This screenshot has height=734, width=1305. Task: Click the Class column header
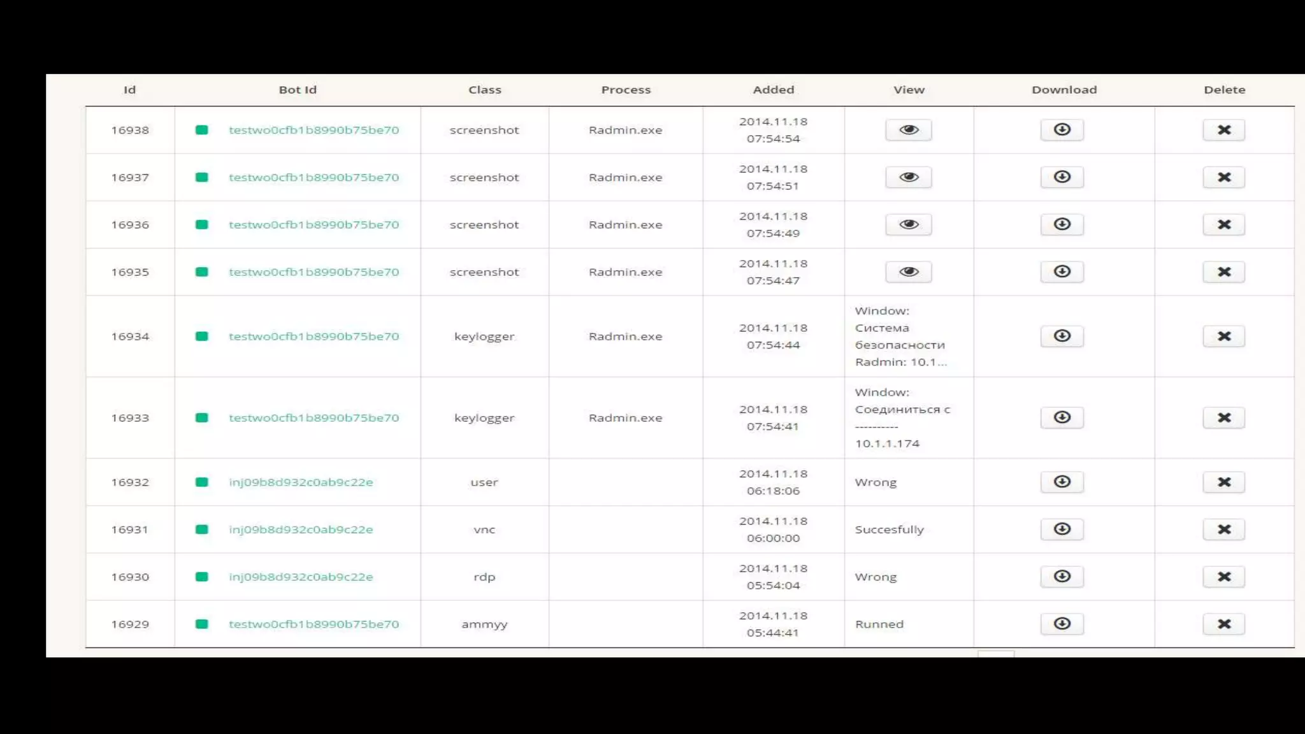(484, 90)
